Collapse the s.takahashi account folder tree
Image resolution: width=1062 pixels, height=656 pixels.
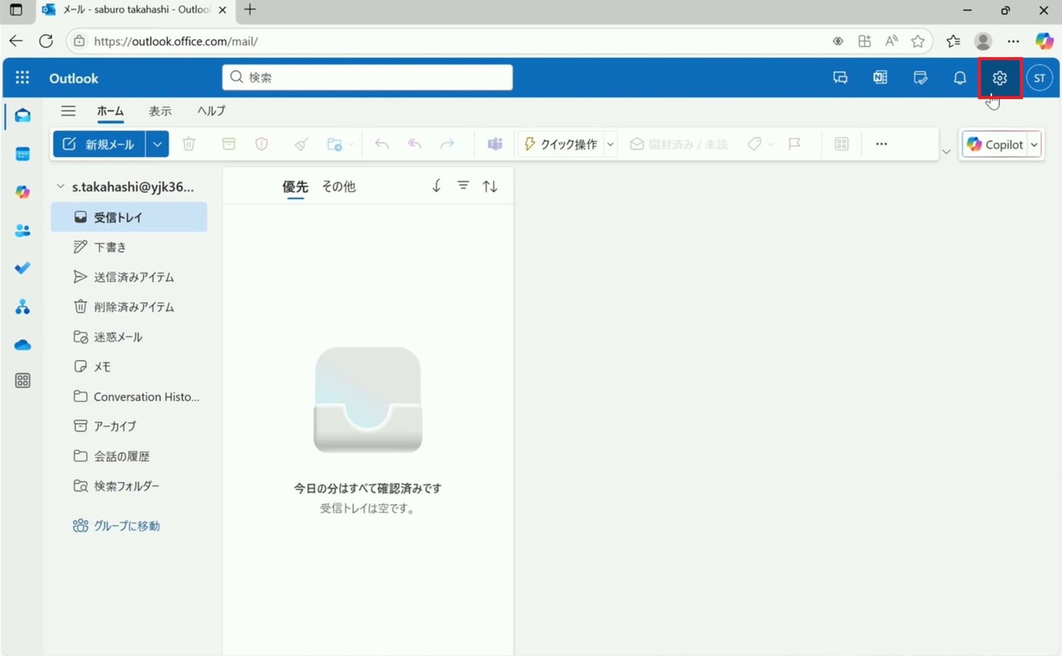(x=60, y=187)
